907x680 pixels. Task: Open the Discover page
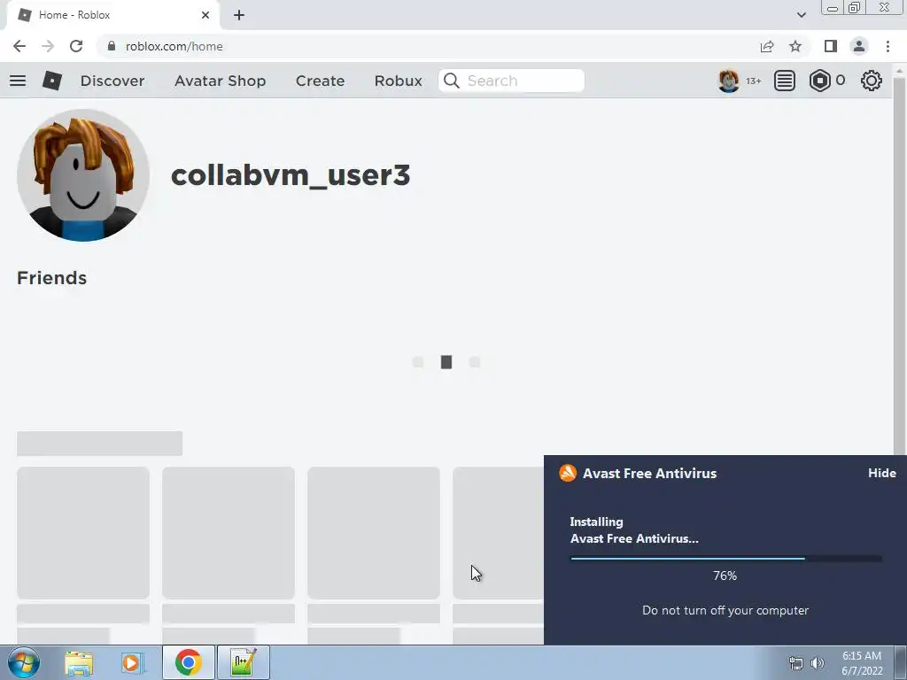pos(112,81)
